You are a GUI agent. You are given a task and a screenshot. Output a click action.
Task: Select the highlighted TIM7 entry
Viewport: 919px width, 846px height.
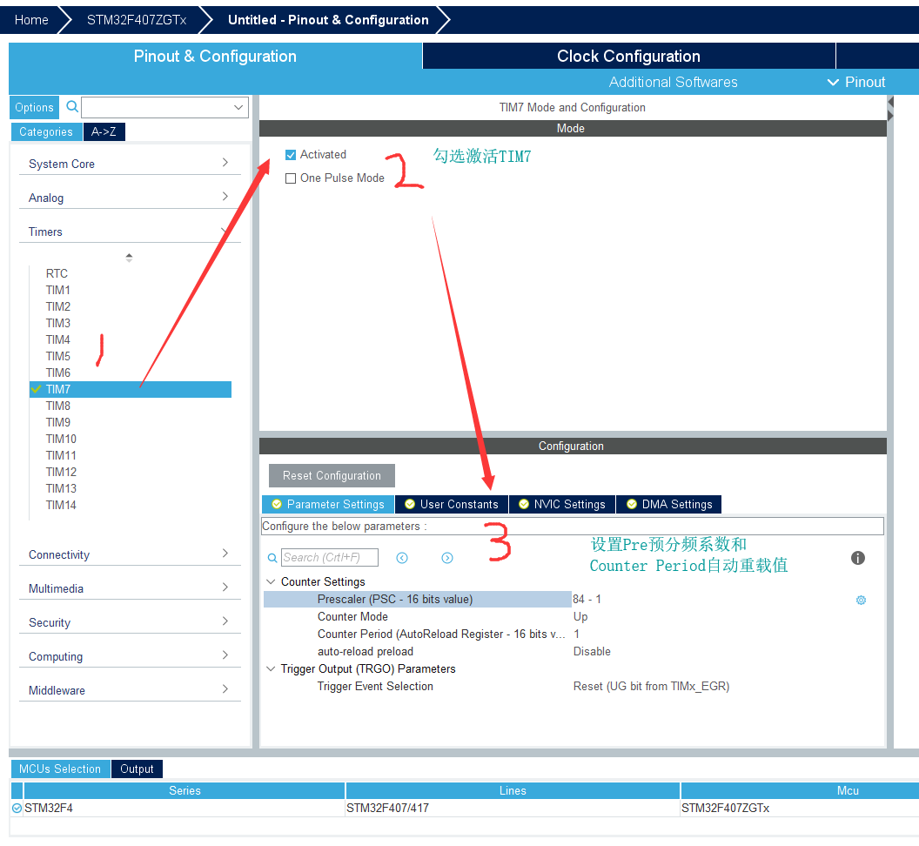131,389
